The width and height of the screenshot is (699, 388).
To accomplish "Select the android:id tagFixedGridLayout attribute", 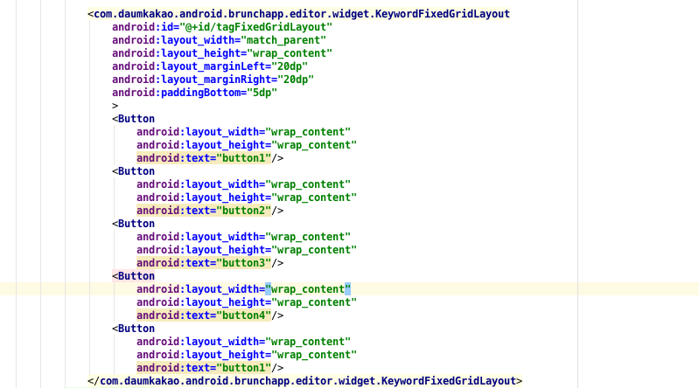I will (x=222, y=27).
